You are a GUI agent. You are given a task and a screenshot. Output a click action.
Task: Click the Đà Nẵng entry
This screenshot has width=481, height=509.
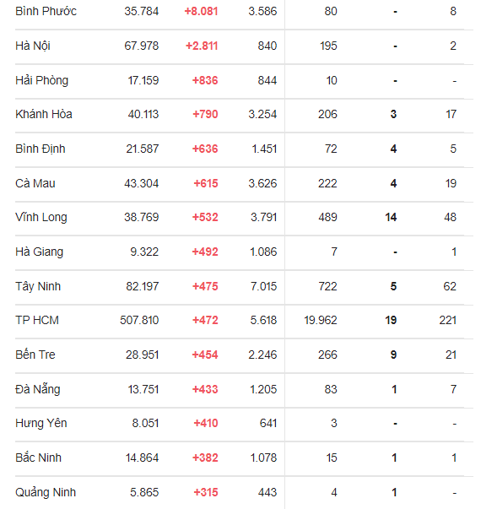(38, 389)
